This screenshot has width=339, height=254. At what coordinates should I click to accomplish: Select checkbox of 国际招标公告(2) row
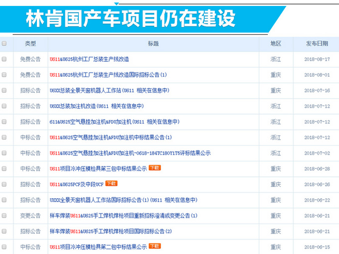pyautogui.click(x=4, y=231)
